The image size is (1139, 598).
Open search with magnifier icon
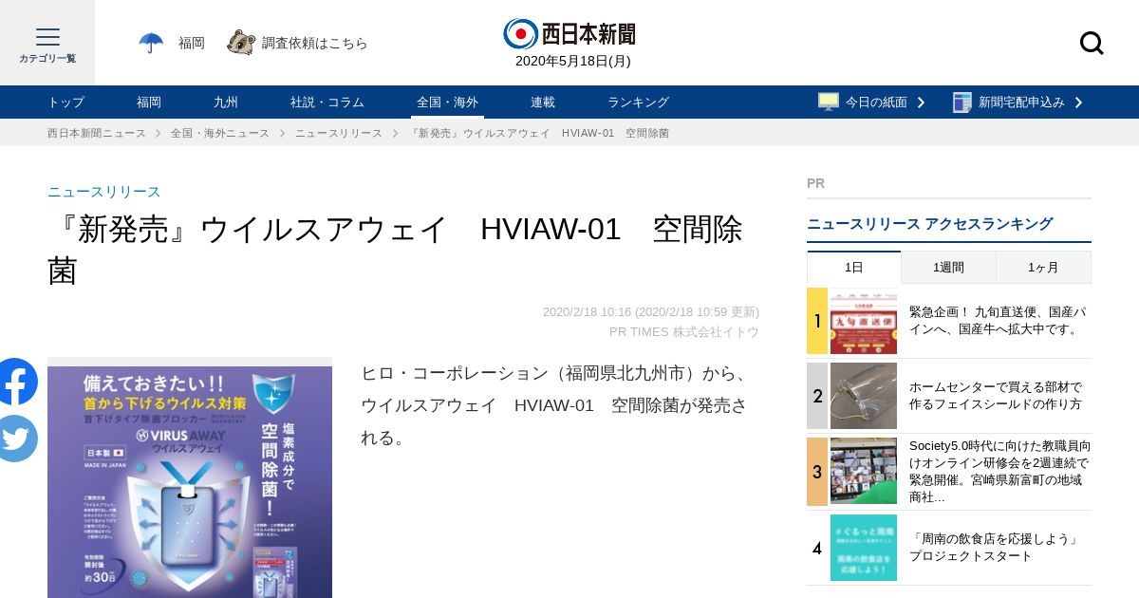pyautogui.click(x=1092, y=43)
